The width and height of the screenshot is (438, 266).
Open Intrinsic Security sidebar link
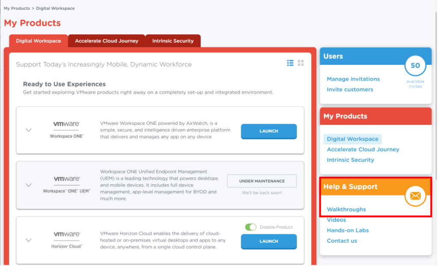coord(350,160)
